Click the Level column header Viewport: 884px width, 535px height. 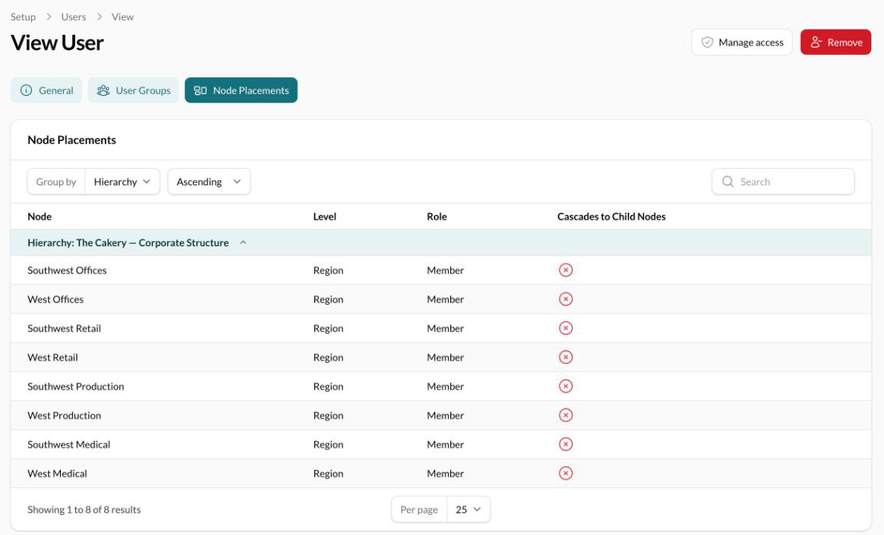(325, 216)
